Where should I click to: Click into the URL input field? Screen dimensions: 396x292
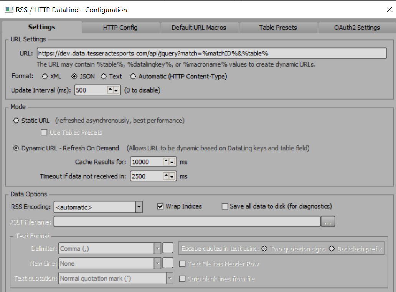(212, 54)
